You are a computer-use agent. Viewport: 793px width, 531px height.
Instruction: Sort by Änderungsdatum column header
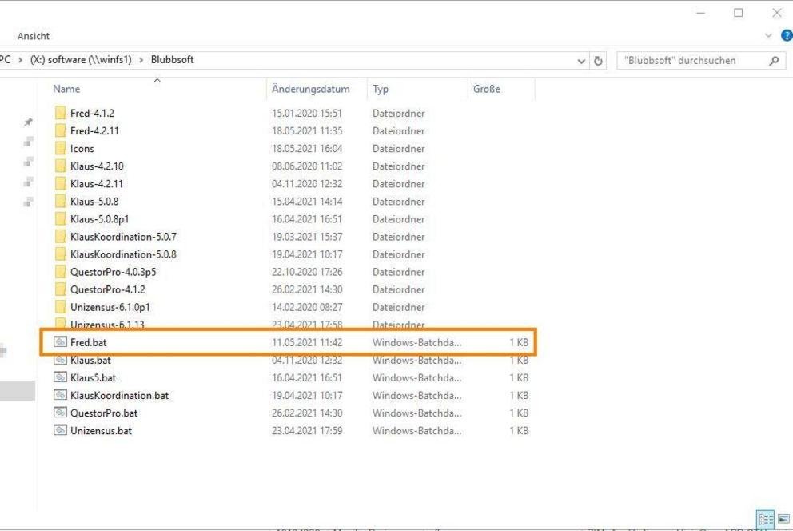(310, 89)
